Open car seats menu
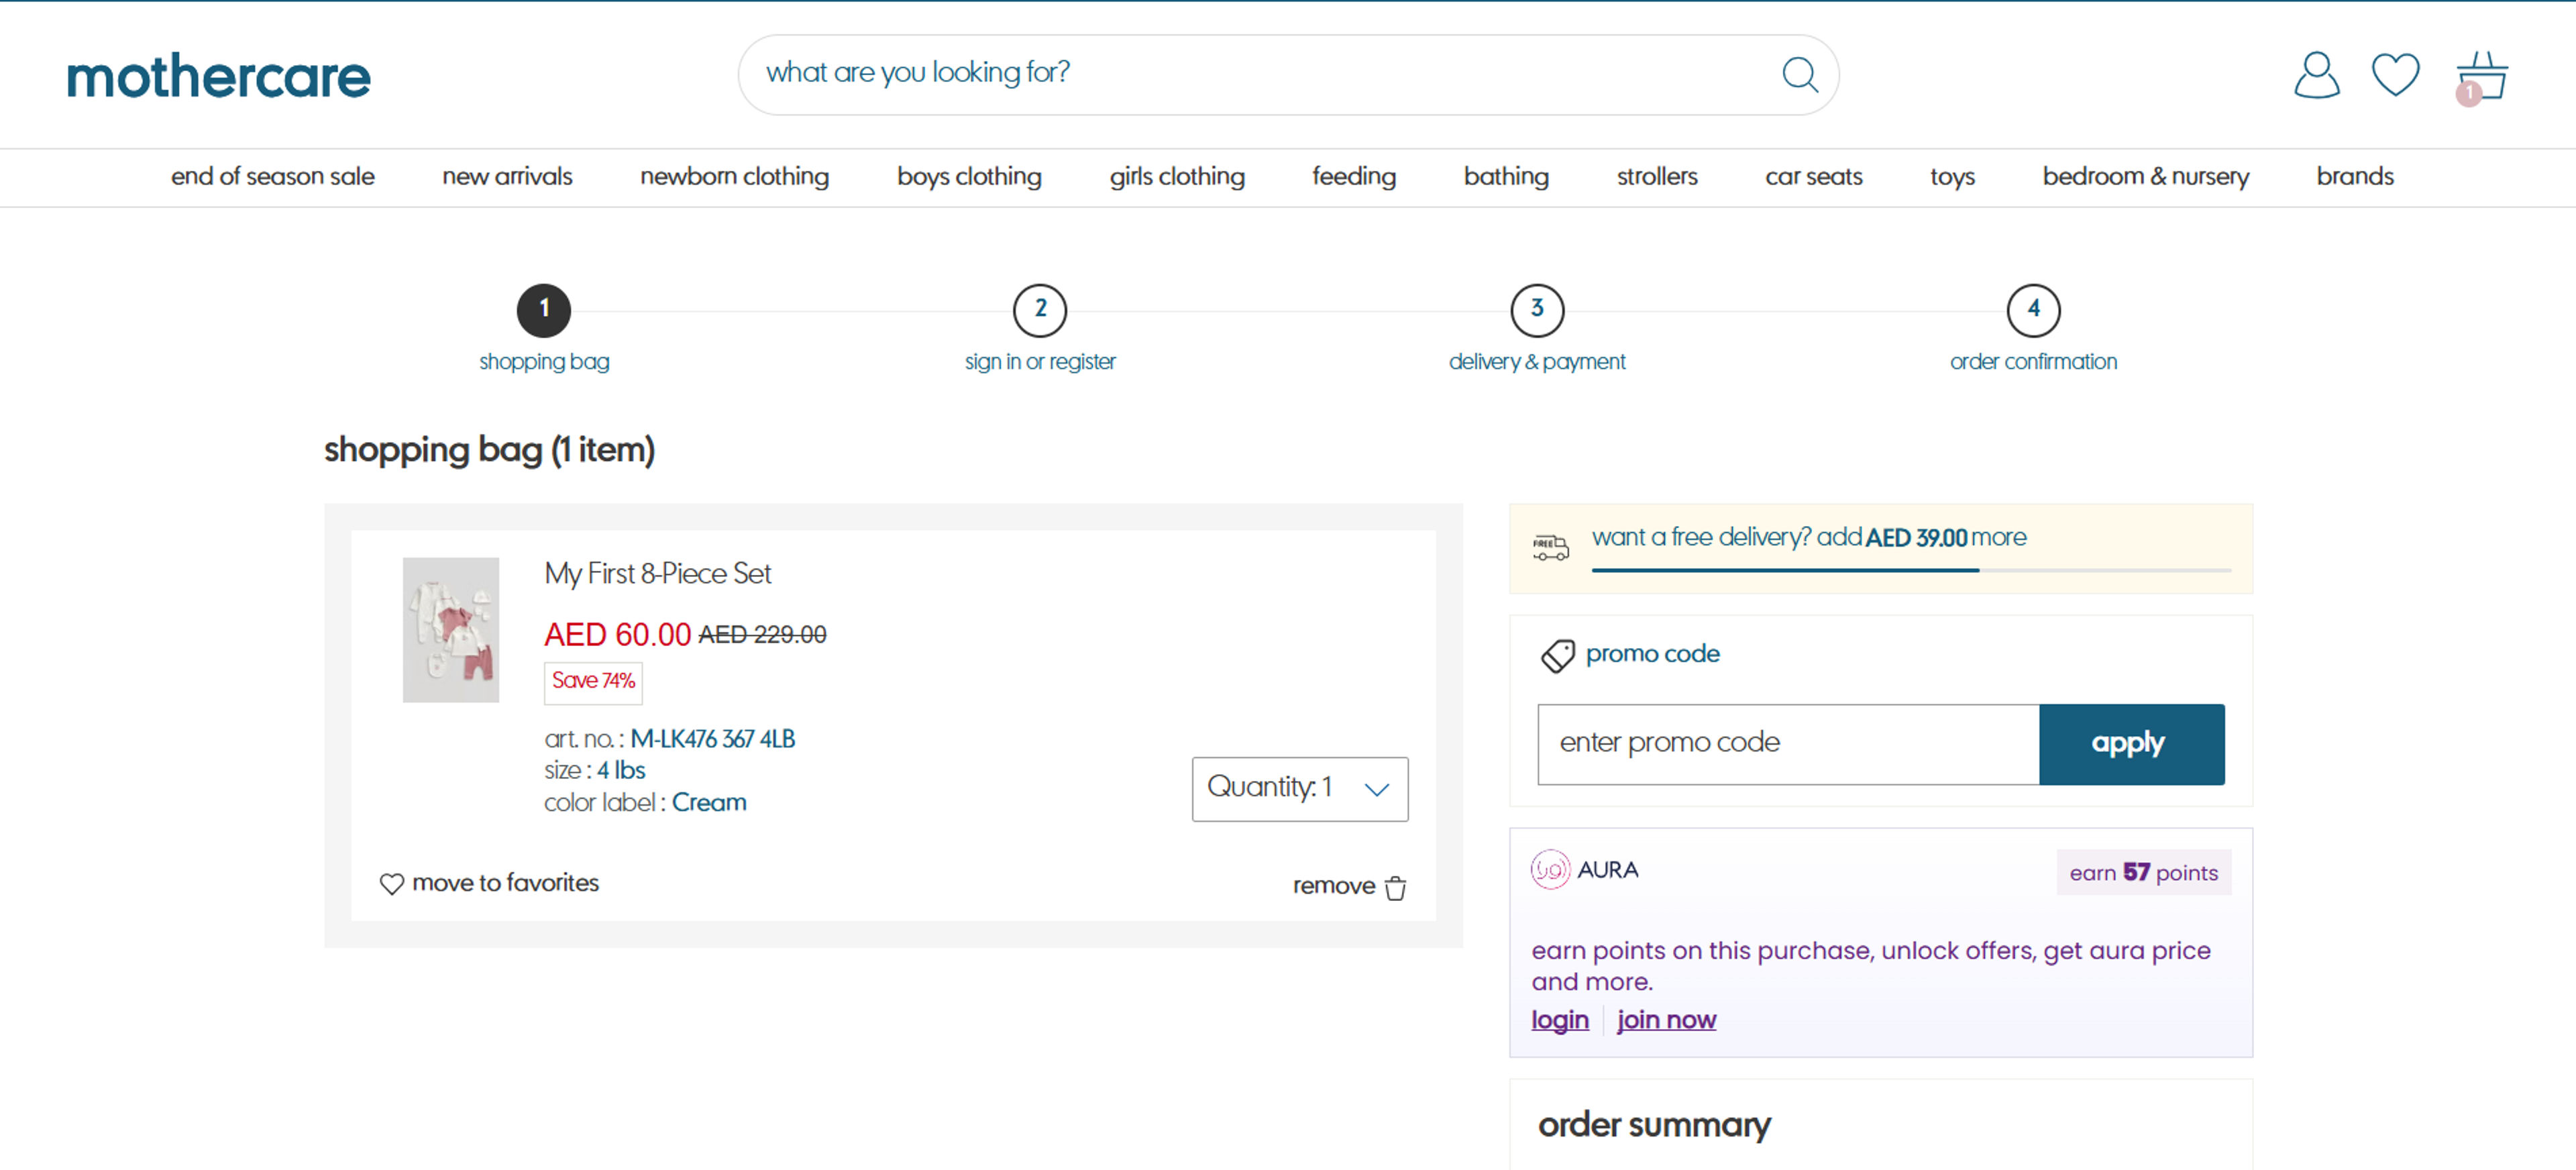Screen dimensions: 2576x1170 [x=1813, y=176]
